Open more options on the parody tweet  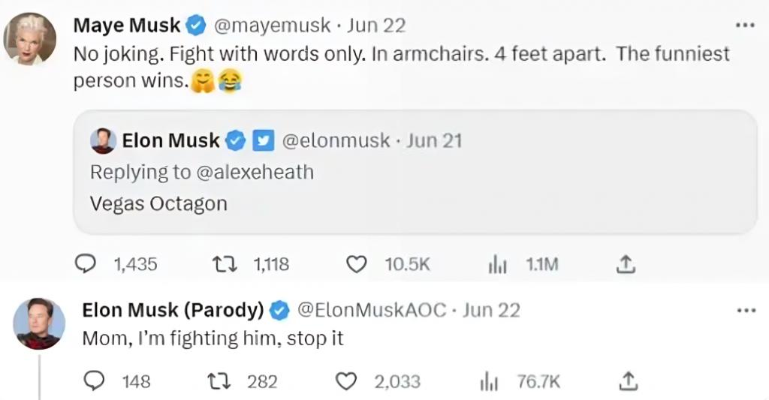point(743,310)
